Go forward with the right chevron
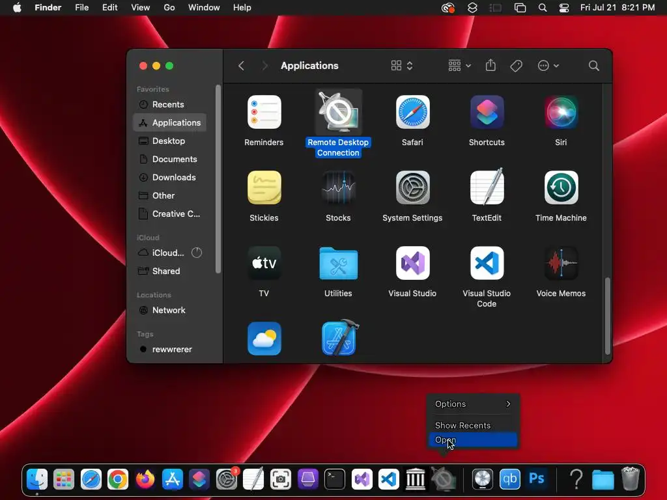 [264, 66]
